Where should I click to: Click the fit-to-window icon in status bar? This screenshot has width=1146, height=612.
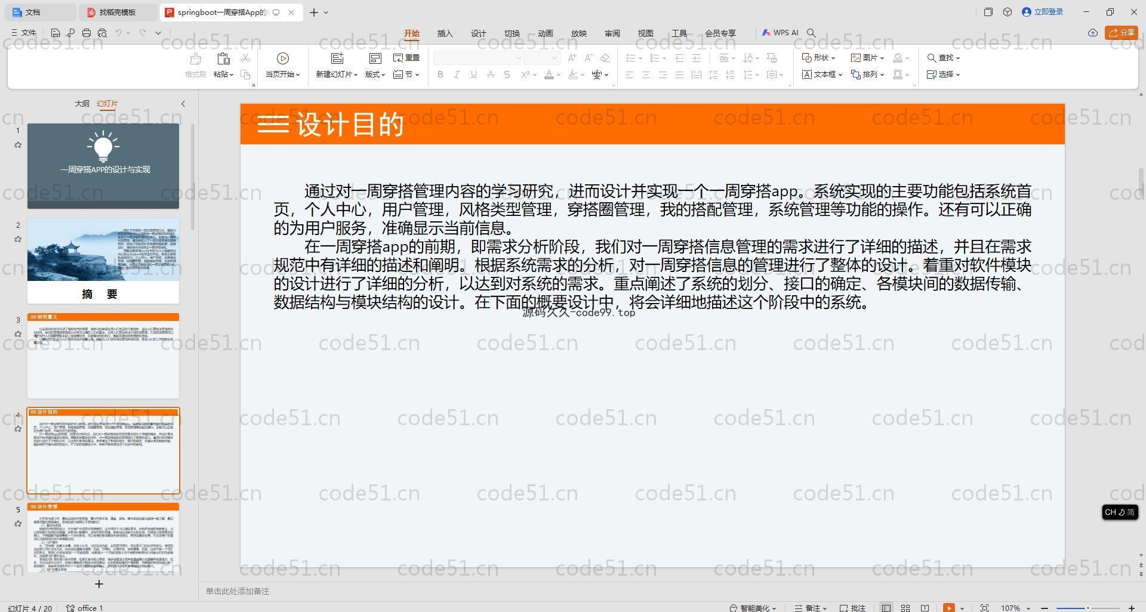[984, 608]
